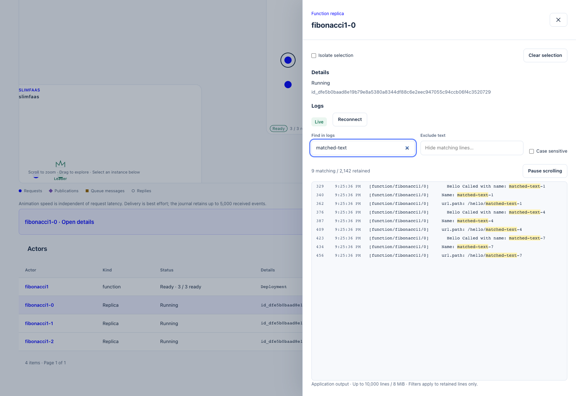Viewport: 576px width, 396px height.
Task: Click the selected ringed blue instance node
Action: 288,60
